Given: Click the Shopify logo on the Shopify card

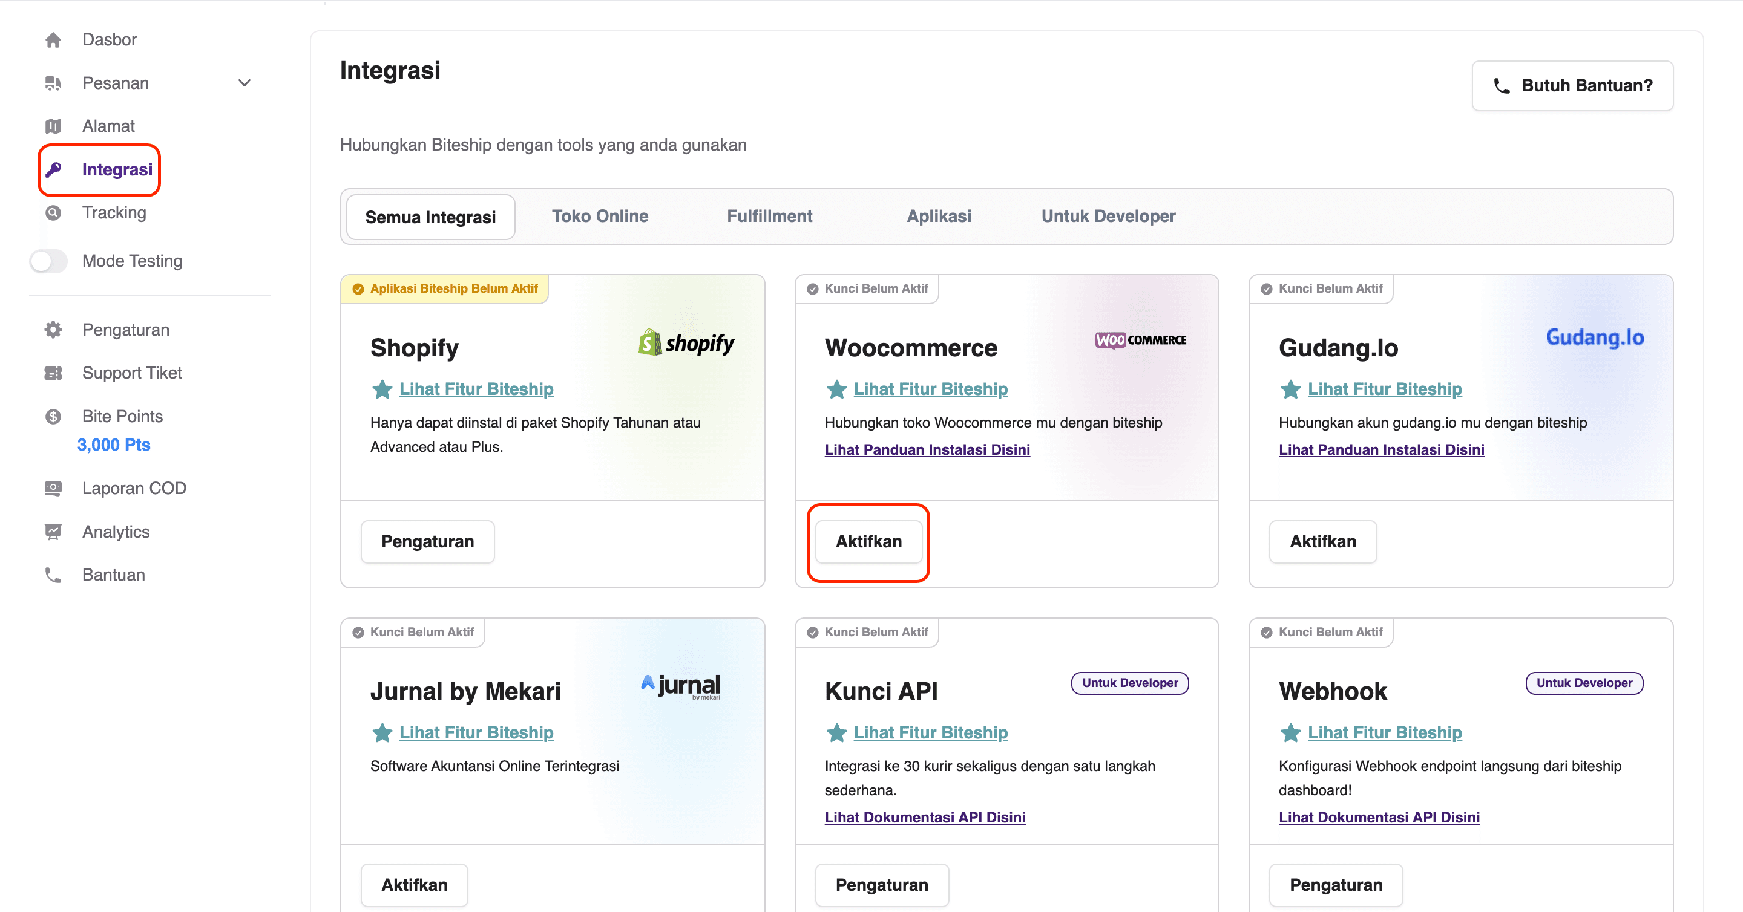Looking at the screenshot, I should pyautogui.click(x=686, y=343).
